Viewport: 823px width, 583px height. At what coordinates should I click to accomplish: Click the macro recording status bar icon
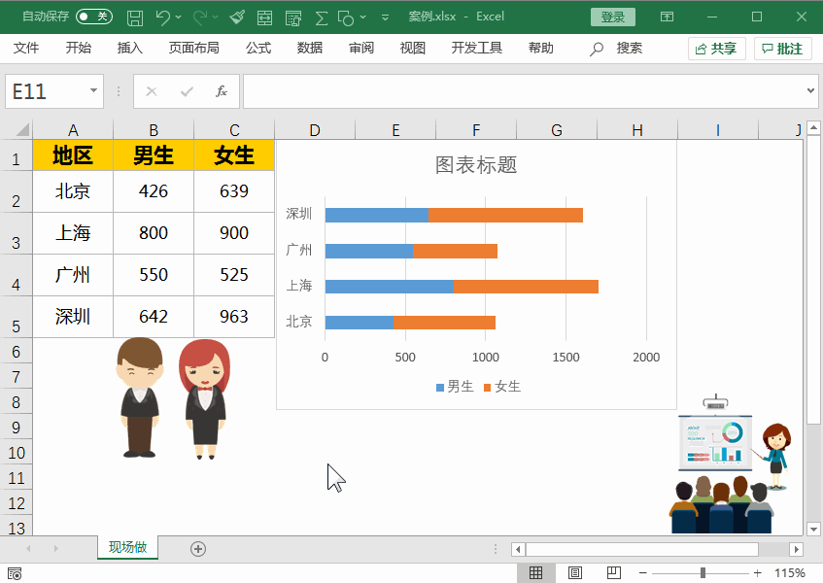[x=15, y=573]
